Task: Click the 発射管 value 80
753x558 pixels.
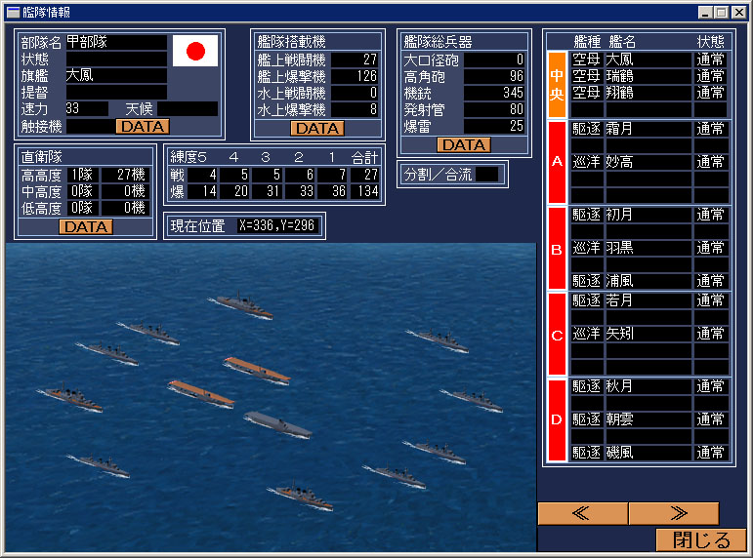Action: coord(494,109)
